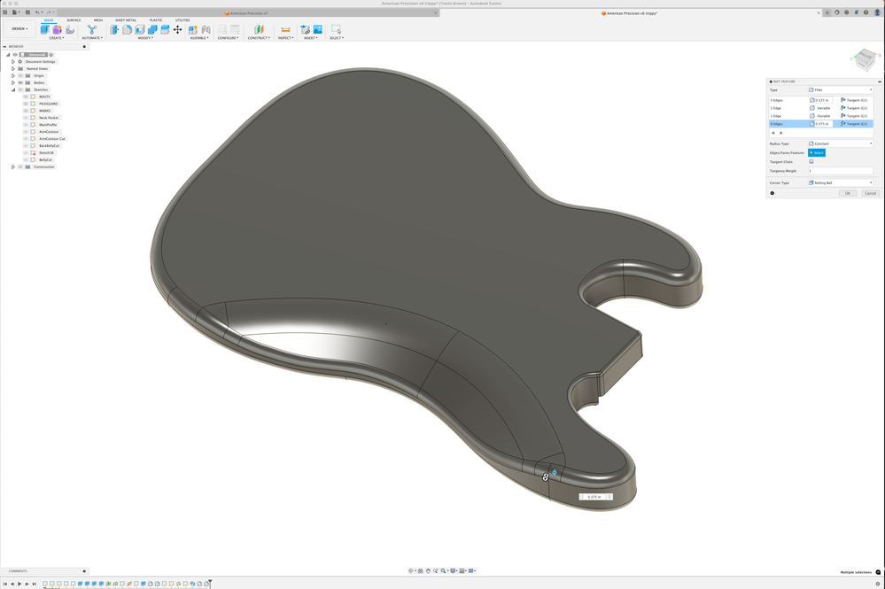Expand the Named Views node
This screenshot has height=589, width=885.
[x=13, y=68]
